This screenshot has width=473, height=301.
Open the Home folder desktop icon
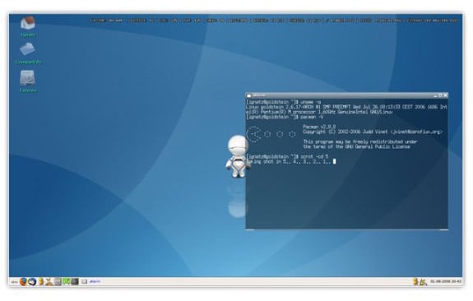[x=28, y=24]
